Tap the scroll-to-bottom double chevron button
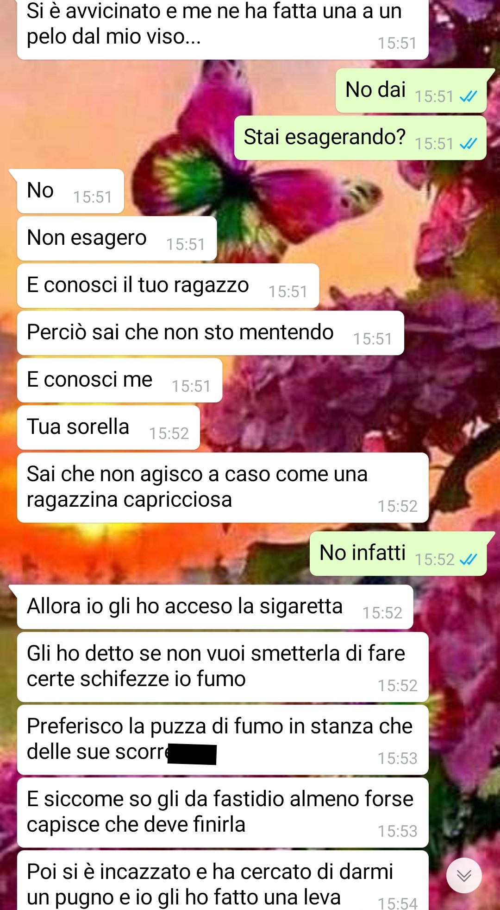 click(464, 875)
